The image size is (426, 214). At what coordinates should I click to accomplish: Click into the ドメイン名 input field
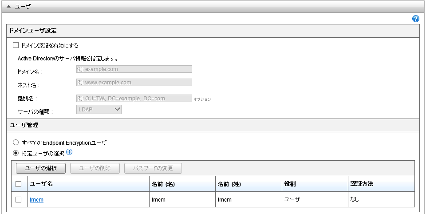(x=134, y=69)
